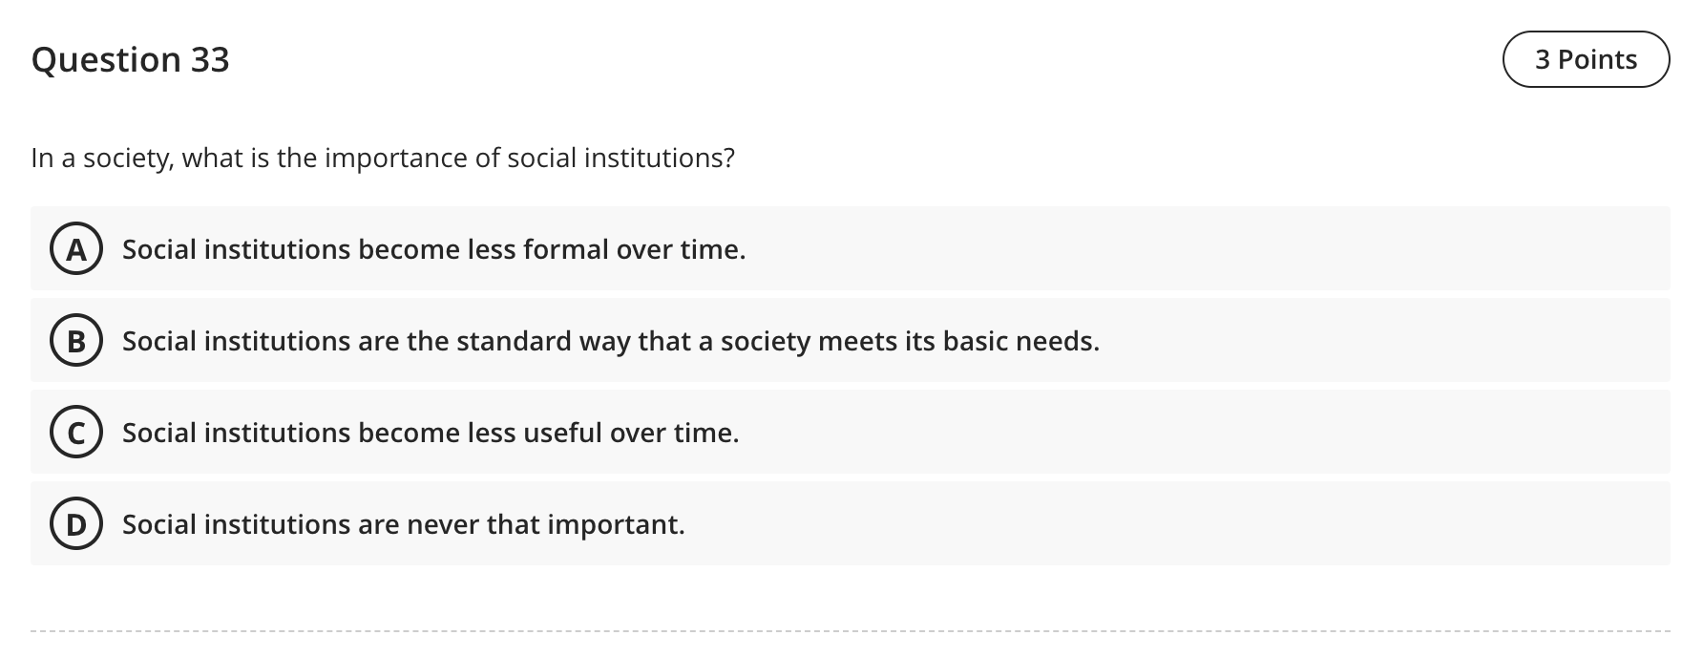1703x657 pixels.
Task: Select the circled letter A option
Action: [76, 249]
